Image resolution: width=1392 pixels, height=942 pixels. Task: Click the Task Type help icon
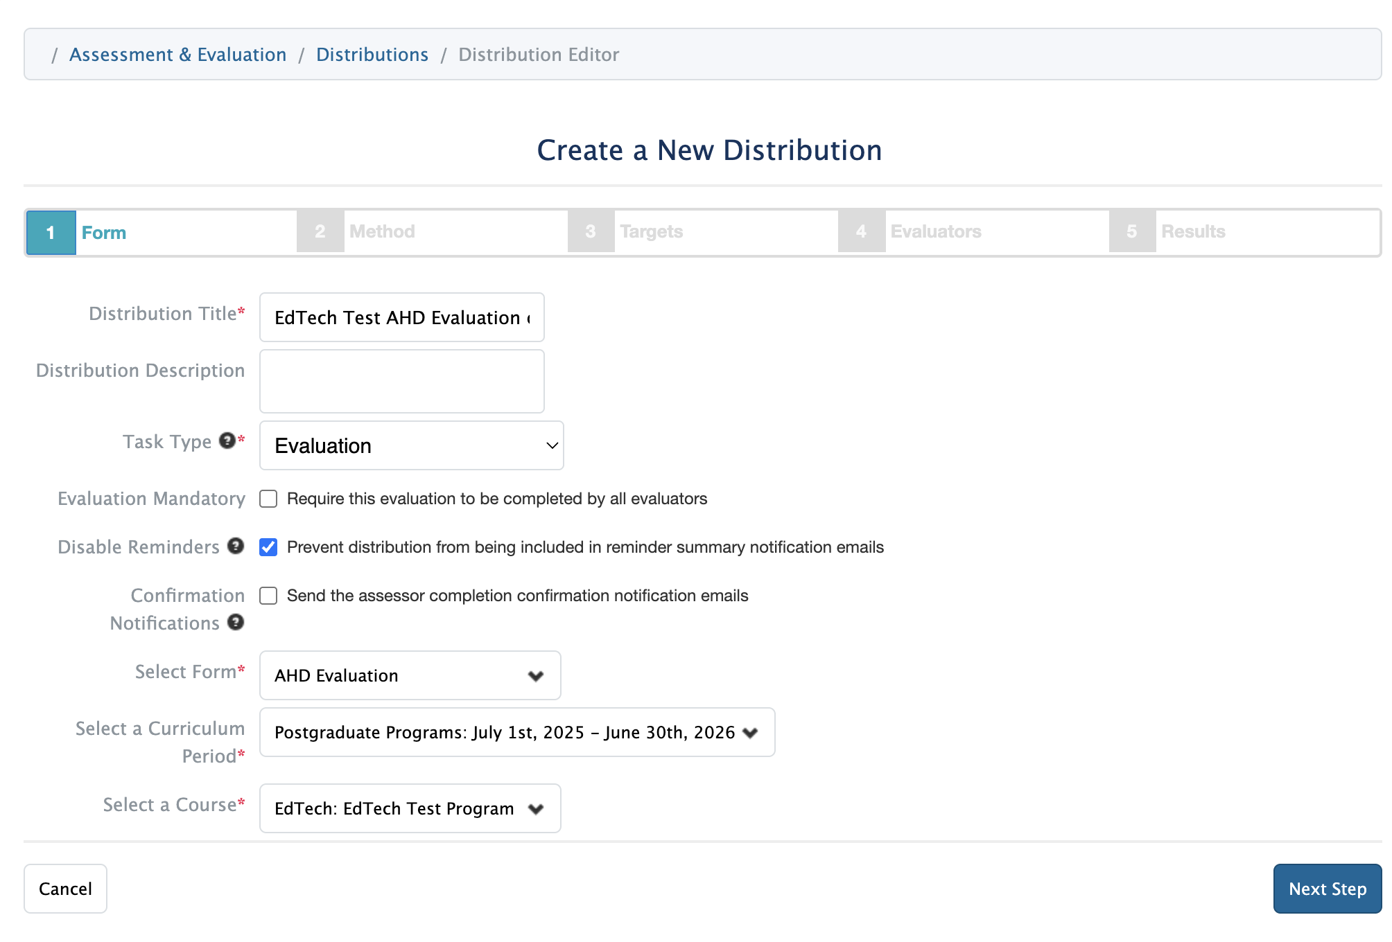click(x=227, y=441)
